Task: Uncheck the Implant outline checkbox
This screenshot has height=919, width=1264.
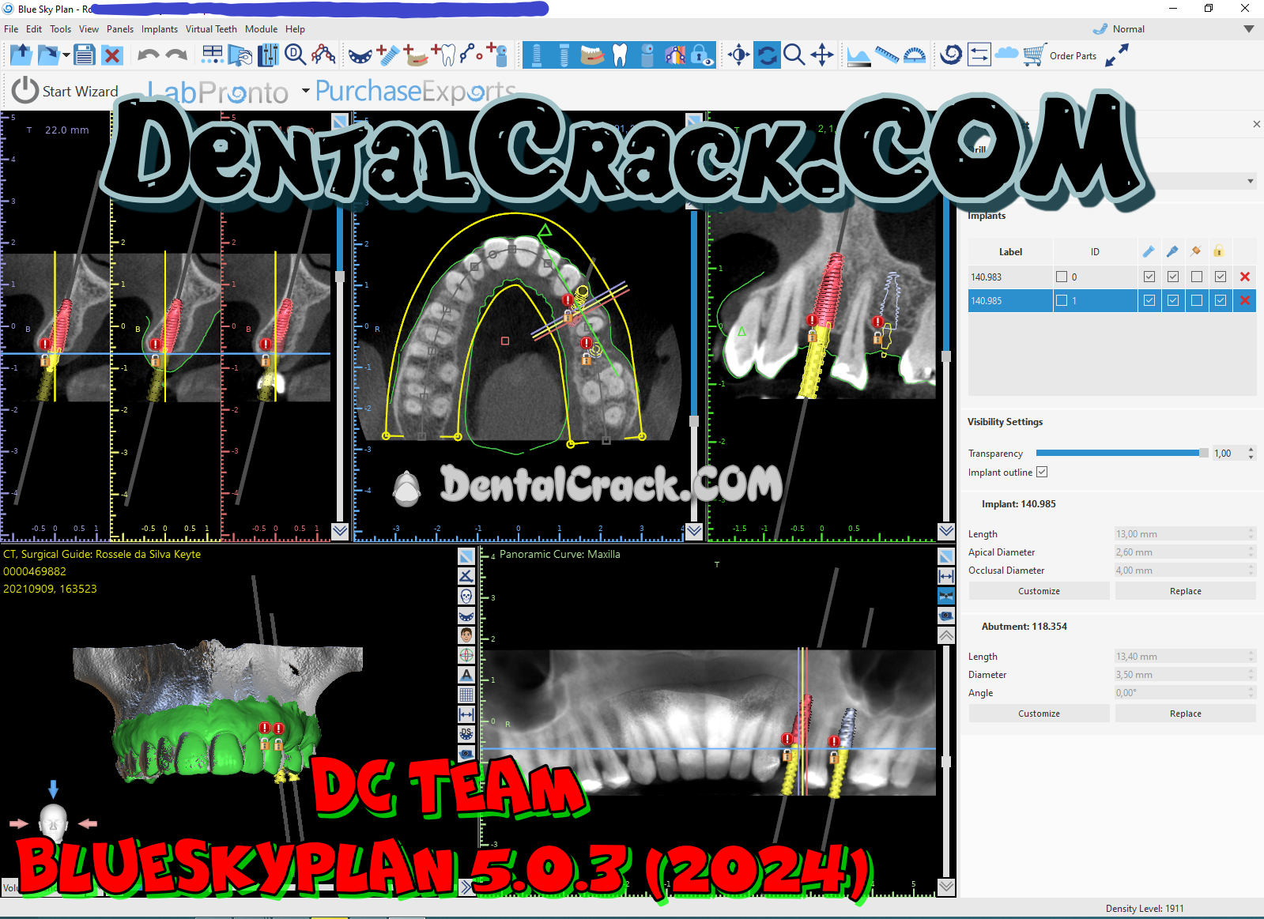Action: pos(1042,472)
